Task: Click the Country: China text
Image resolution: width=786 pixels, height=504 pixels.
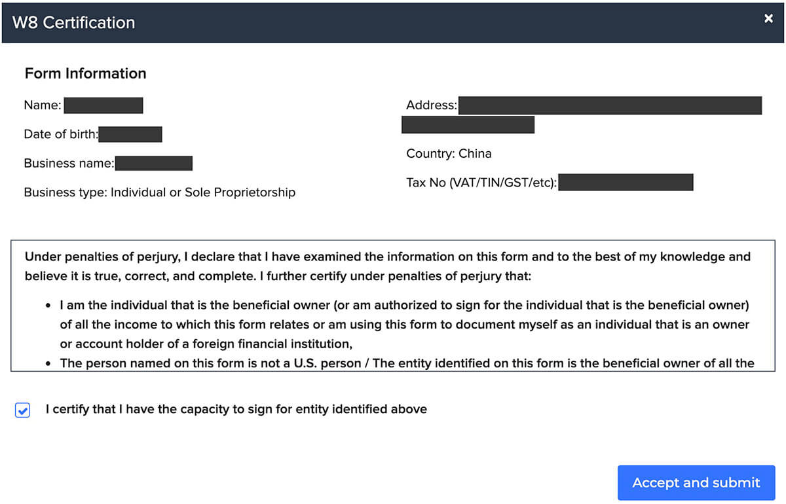Action: [449, 154]
